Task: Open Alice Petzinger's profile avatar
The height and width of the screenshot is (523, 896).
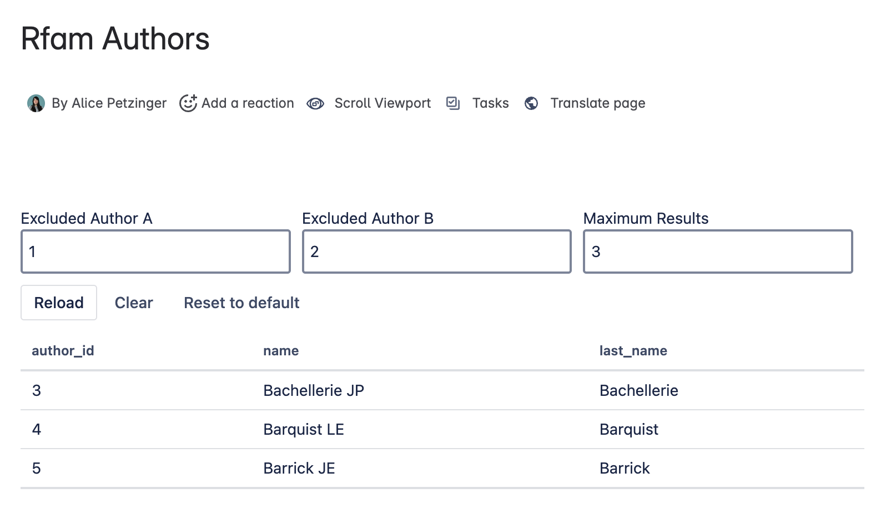Action: [36, 103]
